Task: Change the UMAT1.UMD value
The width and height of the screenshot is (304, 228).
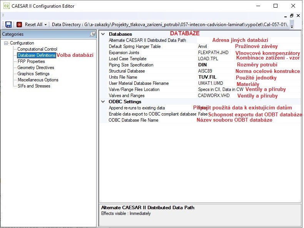Action: (210, 83)
